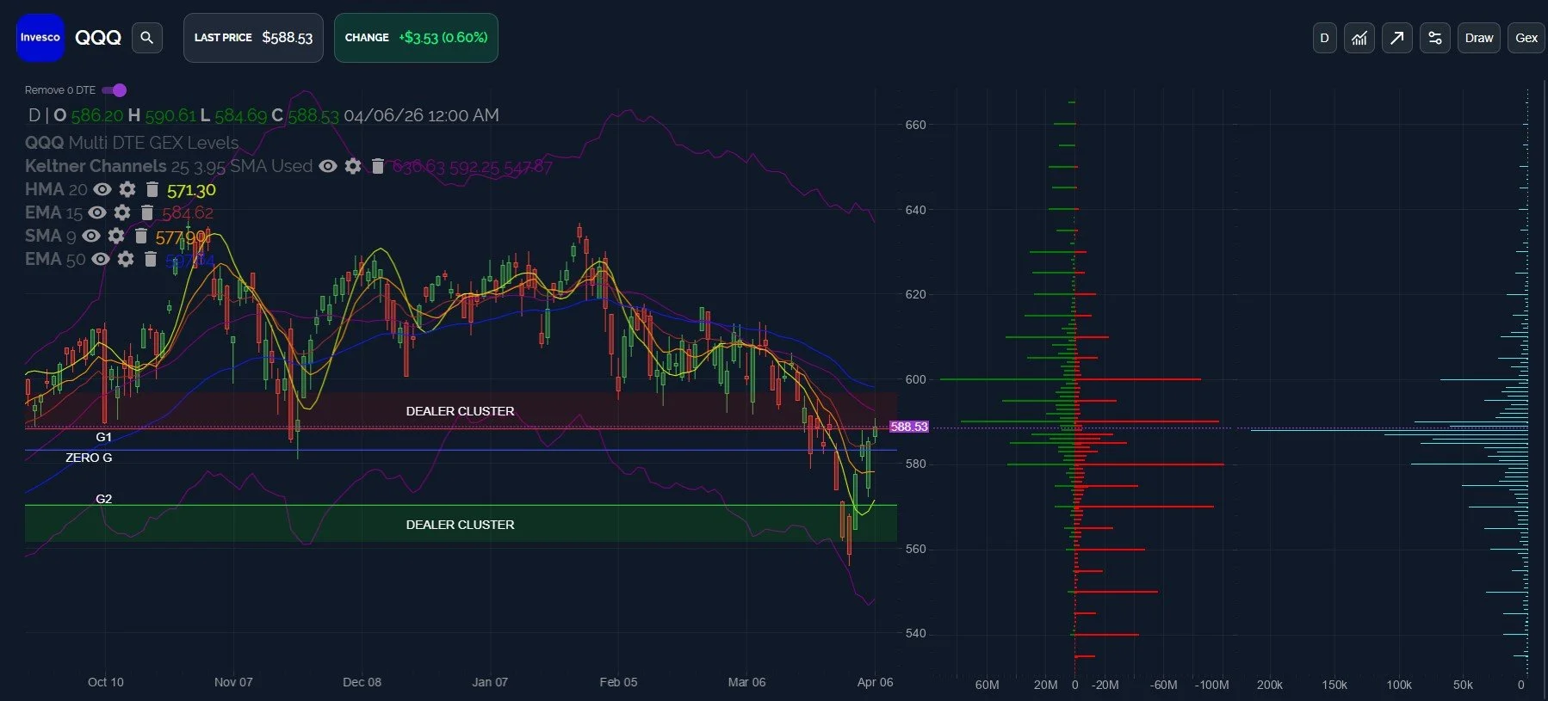Hide the EMA 15 line
Screen dimensions: 1548x701
click(x=97, y=212)
